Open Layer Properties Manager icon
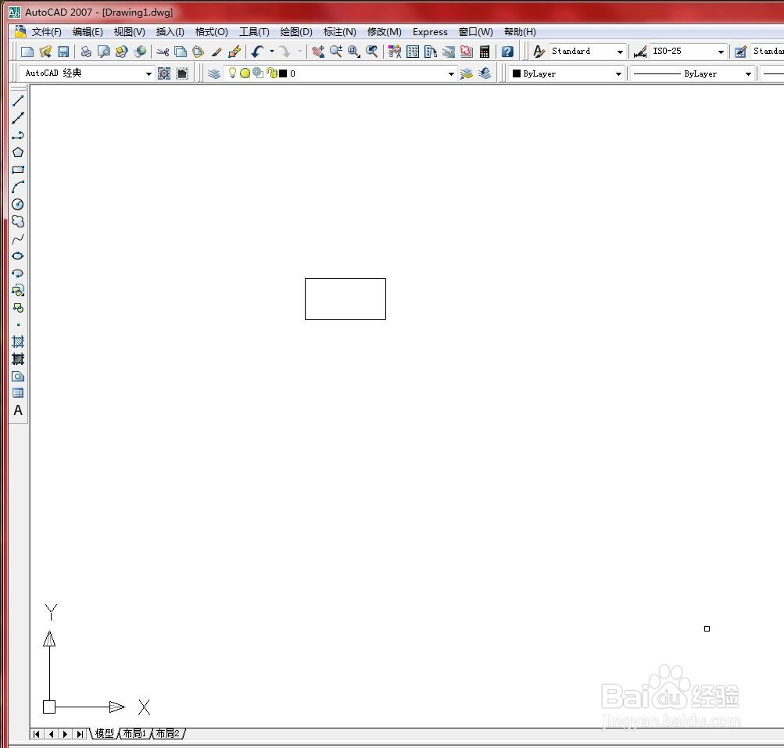The height and width of the screenshot is (748, 784). click(214, 73)
